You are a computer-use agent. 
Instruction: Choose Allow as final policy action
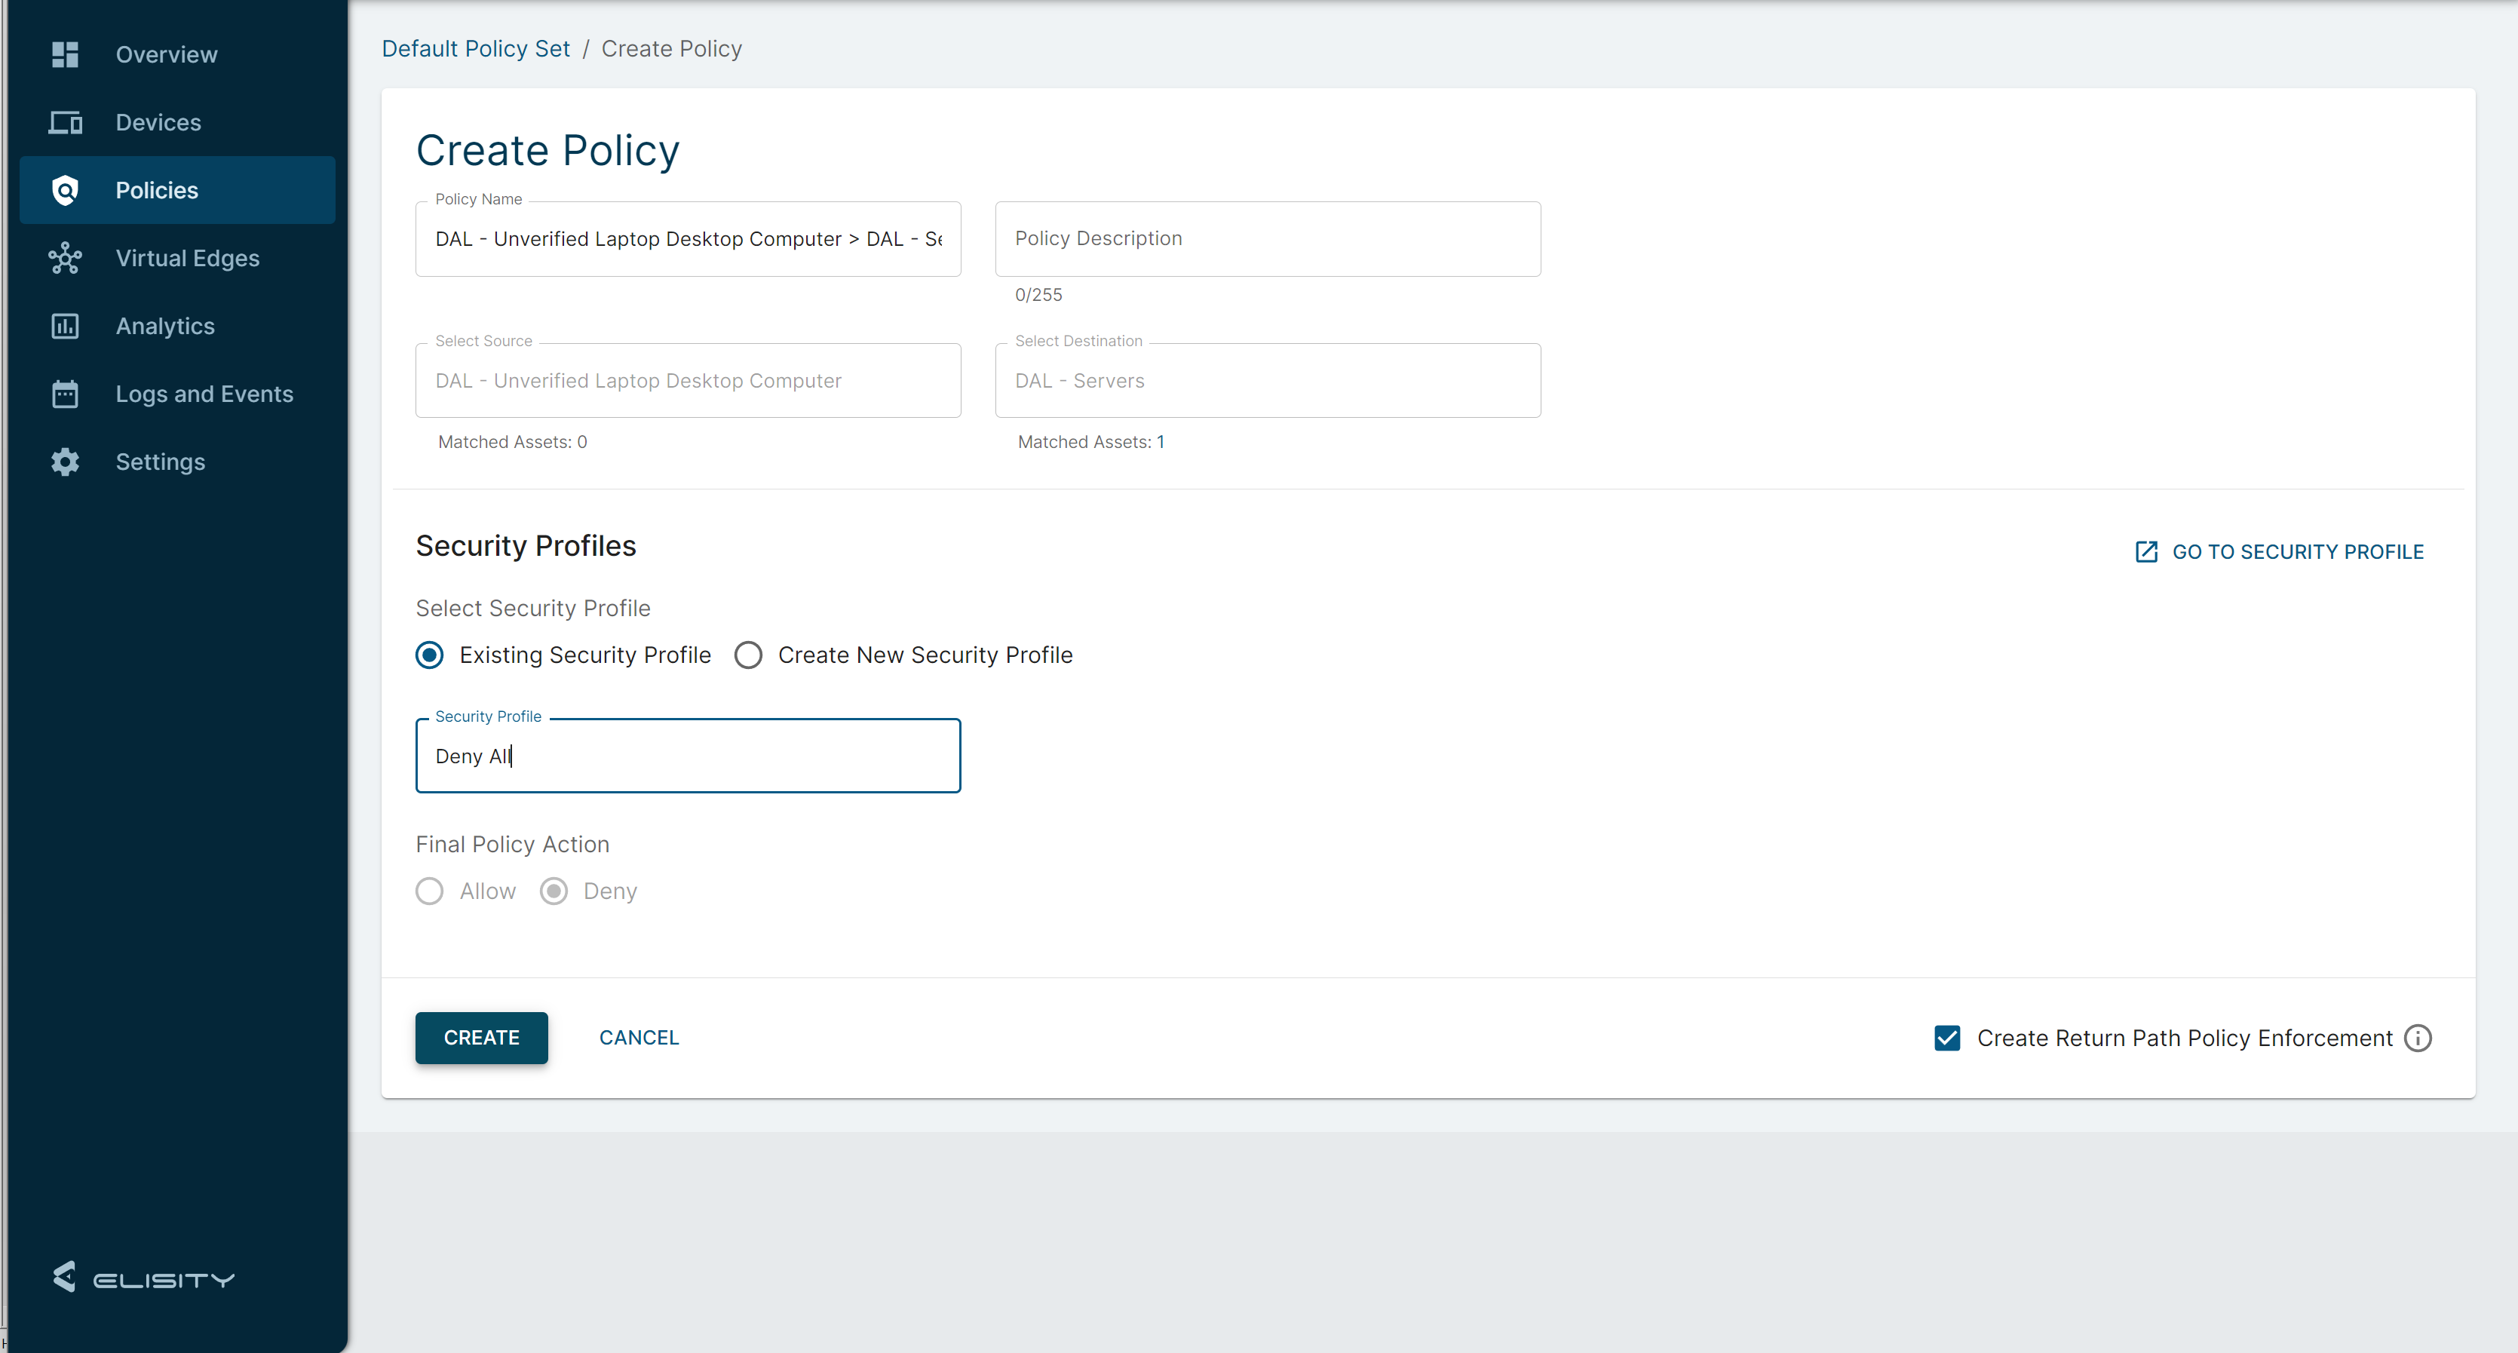(x=429, y=891)
